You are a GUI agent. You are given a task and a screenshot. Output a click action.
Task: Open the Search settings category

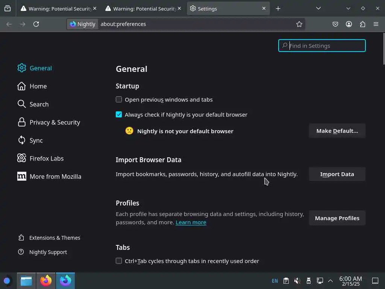(33, 104)
